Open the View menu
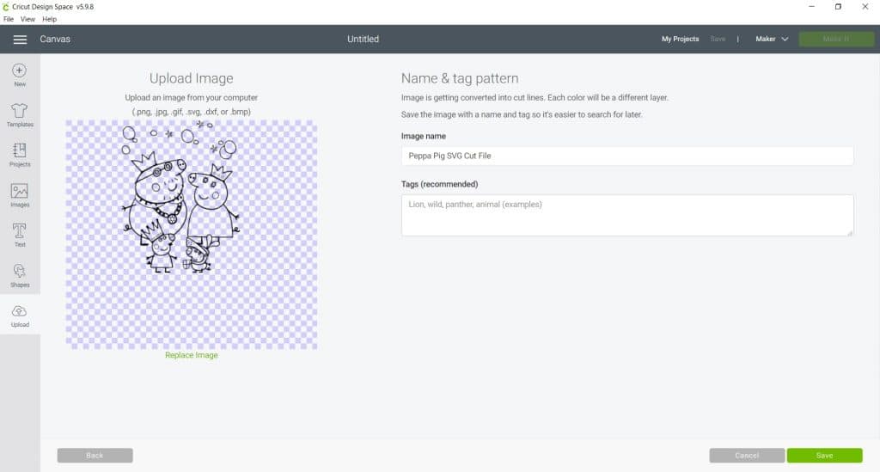This screenshot has width=880, height=472. pyautogui.click(x=27, y=19)
